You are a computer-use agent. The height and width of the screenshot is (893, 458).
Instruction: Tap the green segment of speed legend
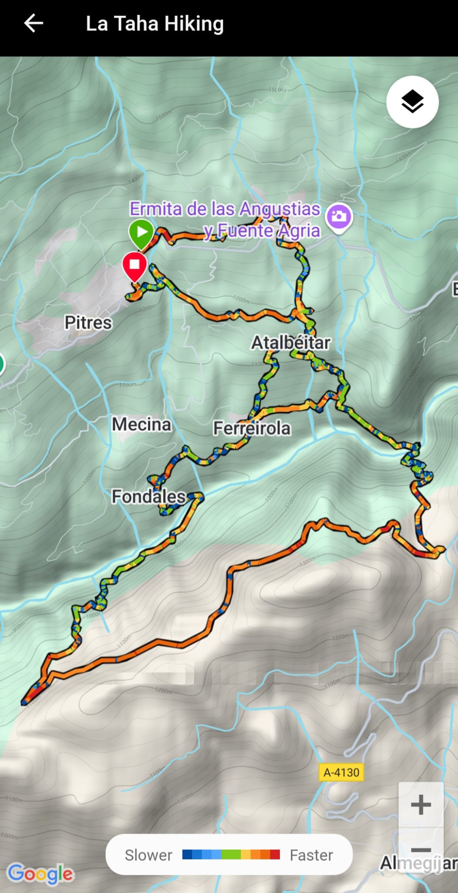tap(231, 854)
